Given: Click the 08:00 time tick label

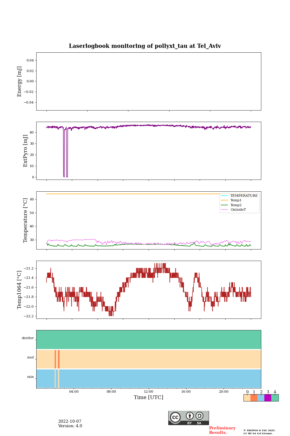Looking at the screenshot, I should pyautogui.click(x=111, y=392).
